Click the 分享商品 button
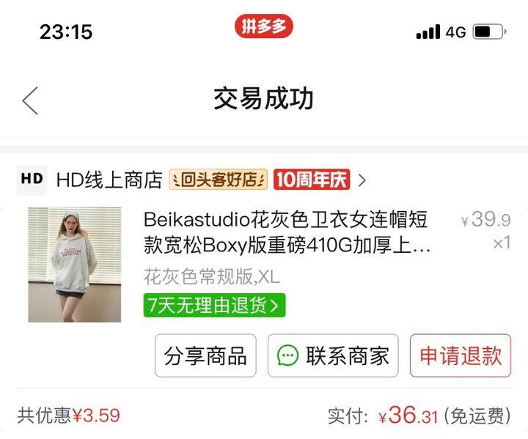The width and height of the screenshot is (528, 439). 205,355
